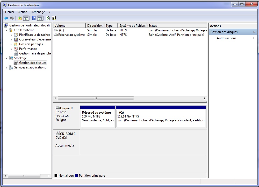Click drive icon beside Réservé au système row
259x187 pixels.
click(56, 35)
